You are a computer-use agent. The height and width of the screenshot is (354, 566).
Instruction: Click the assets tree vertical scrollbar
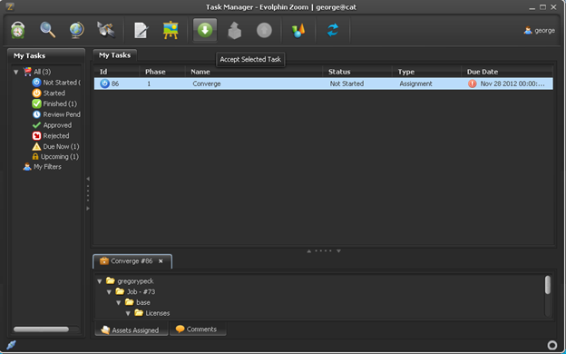point(548,285)
